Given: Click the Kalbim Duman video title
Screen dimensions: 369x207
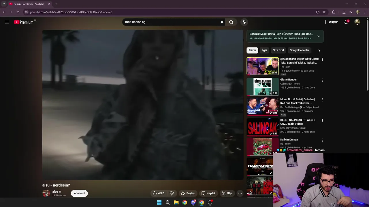Looking at the screenshot, I should point(289,140).
